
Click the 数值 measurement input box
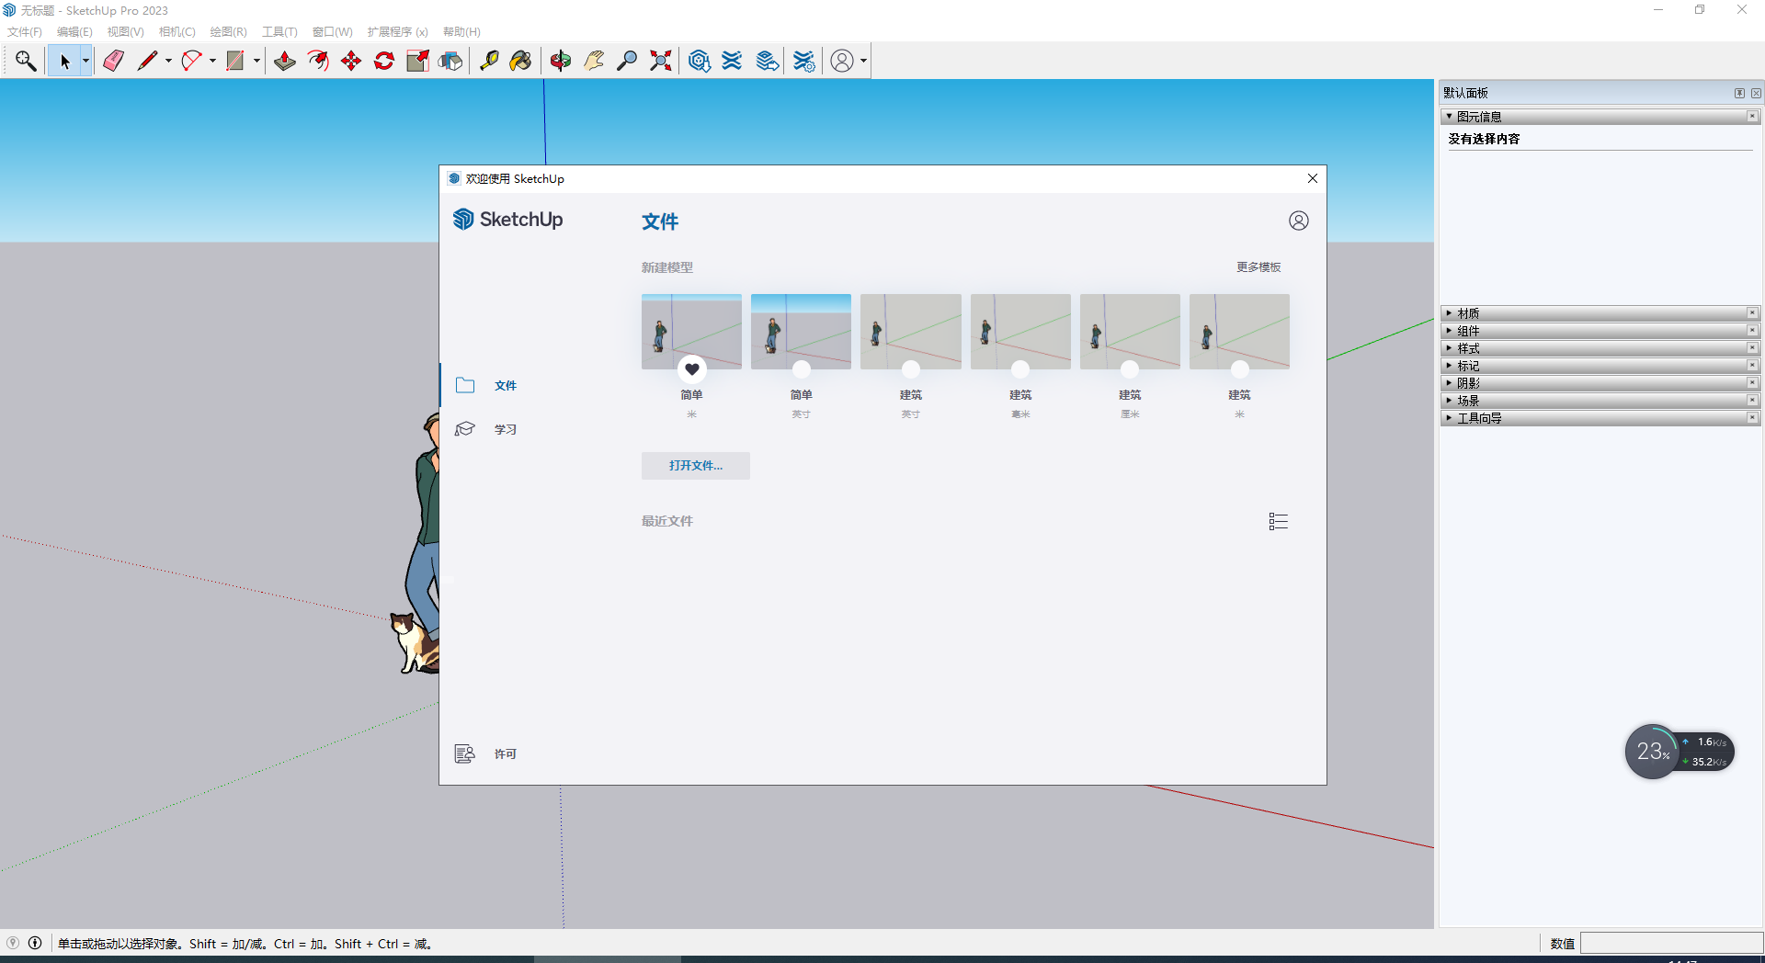tap(1670, 944)
